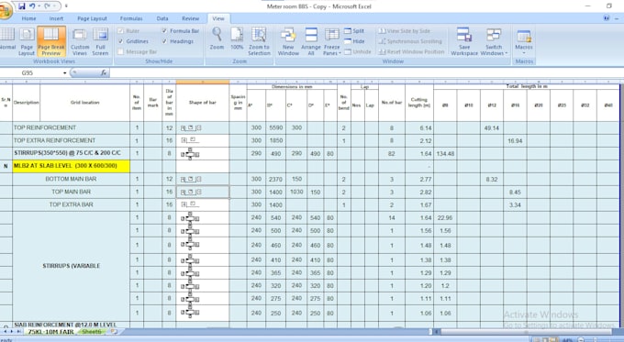
Task: Select the View ribbon tab
Action: (x=218, y=18)
